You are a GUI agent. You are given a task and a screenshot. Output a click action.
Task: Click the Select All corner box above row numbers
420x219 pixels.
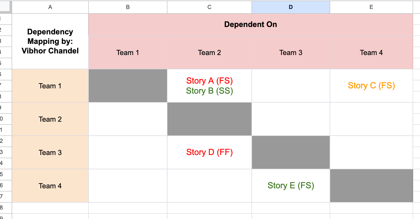(x=5, y=7)
